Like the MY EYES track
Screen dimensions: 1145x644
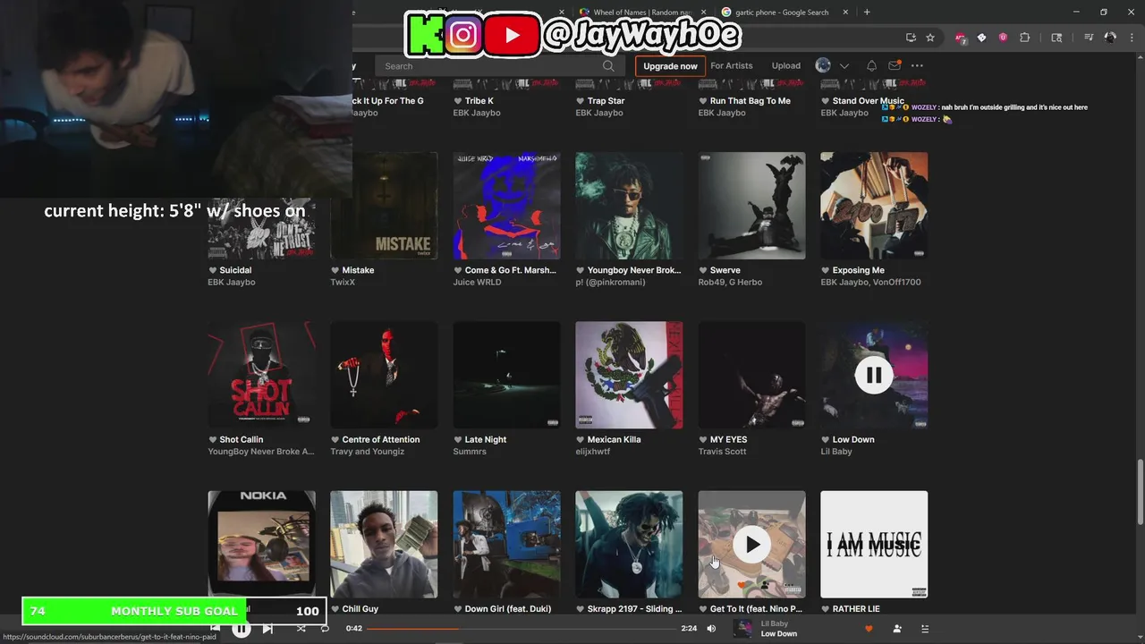[703, 440]
